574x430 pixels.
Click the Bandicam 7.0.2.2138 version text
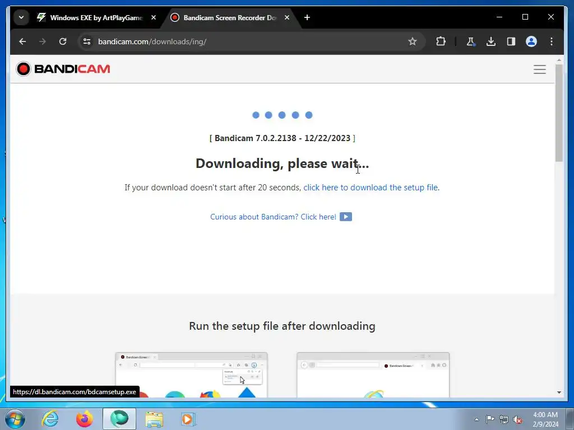pyautogui.click(x=283, y=138)
